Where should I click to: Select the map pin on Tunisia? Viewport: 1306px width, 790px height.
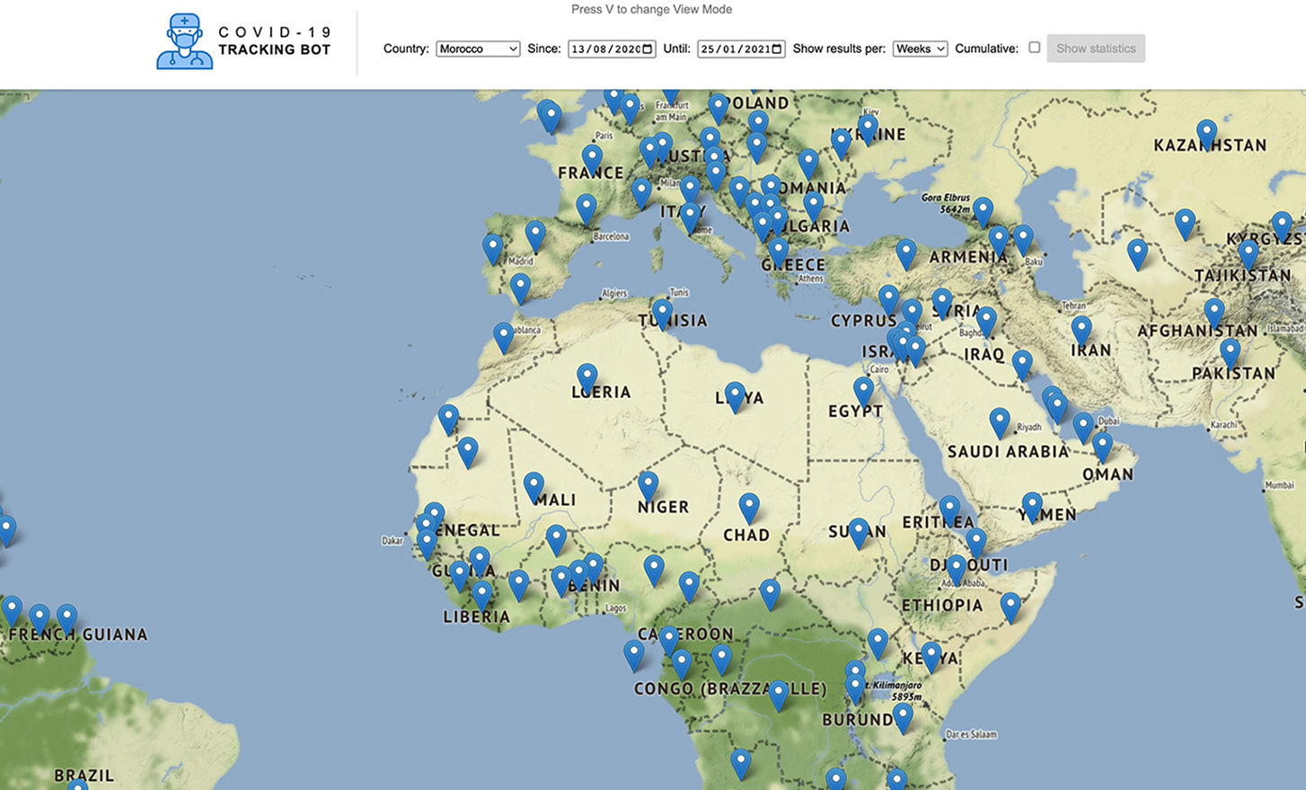pyautogui.click(x=662, y=314)
